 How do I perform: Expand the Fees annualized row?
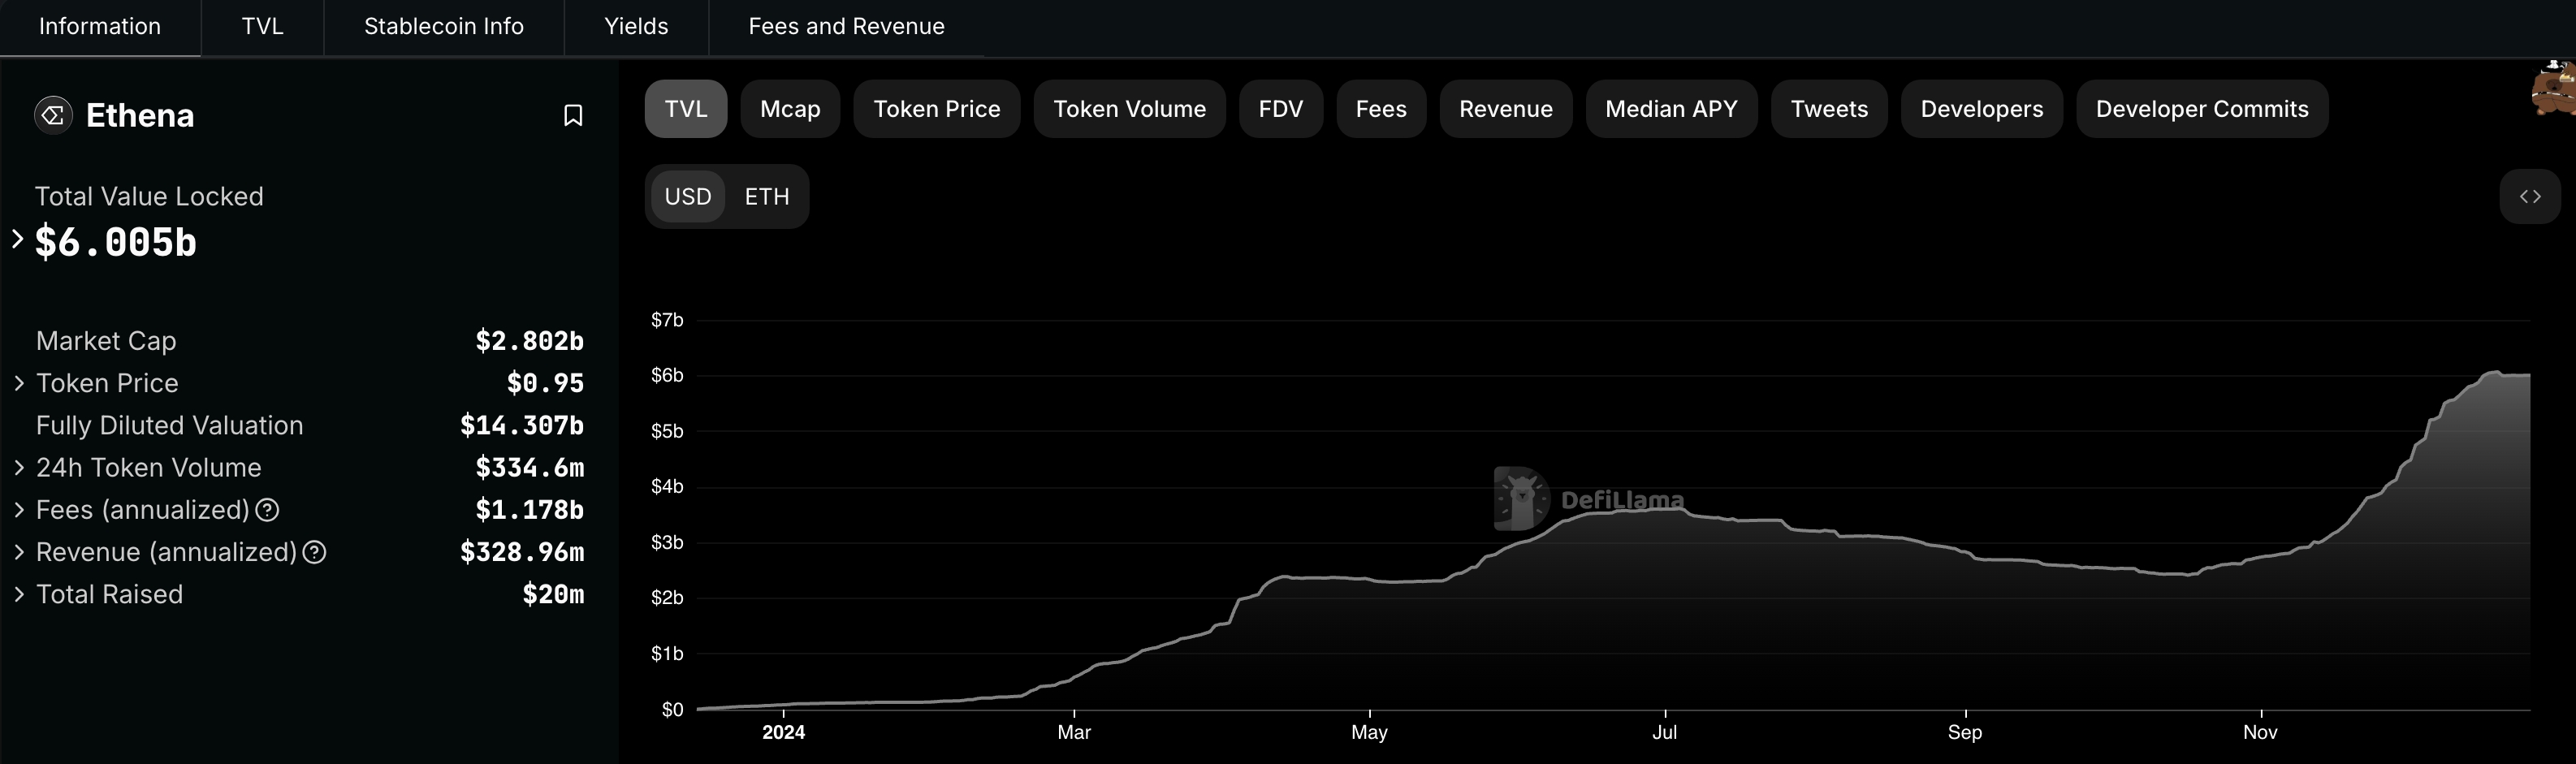(19, 510)
